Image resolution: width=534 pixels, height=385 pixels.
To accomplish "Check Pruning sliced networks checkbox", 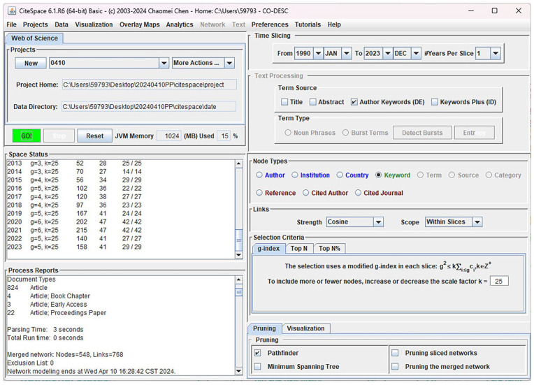I will [x=395, y=353].
